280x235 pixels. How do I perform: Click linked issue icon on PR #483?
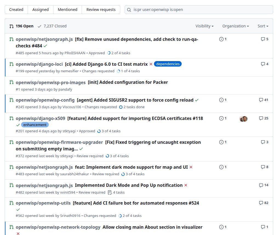pyautogui.click(x=223, y=167)
